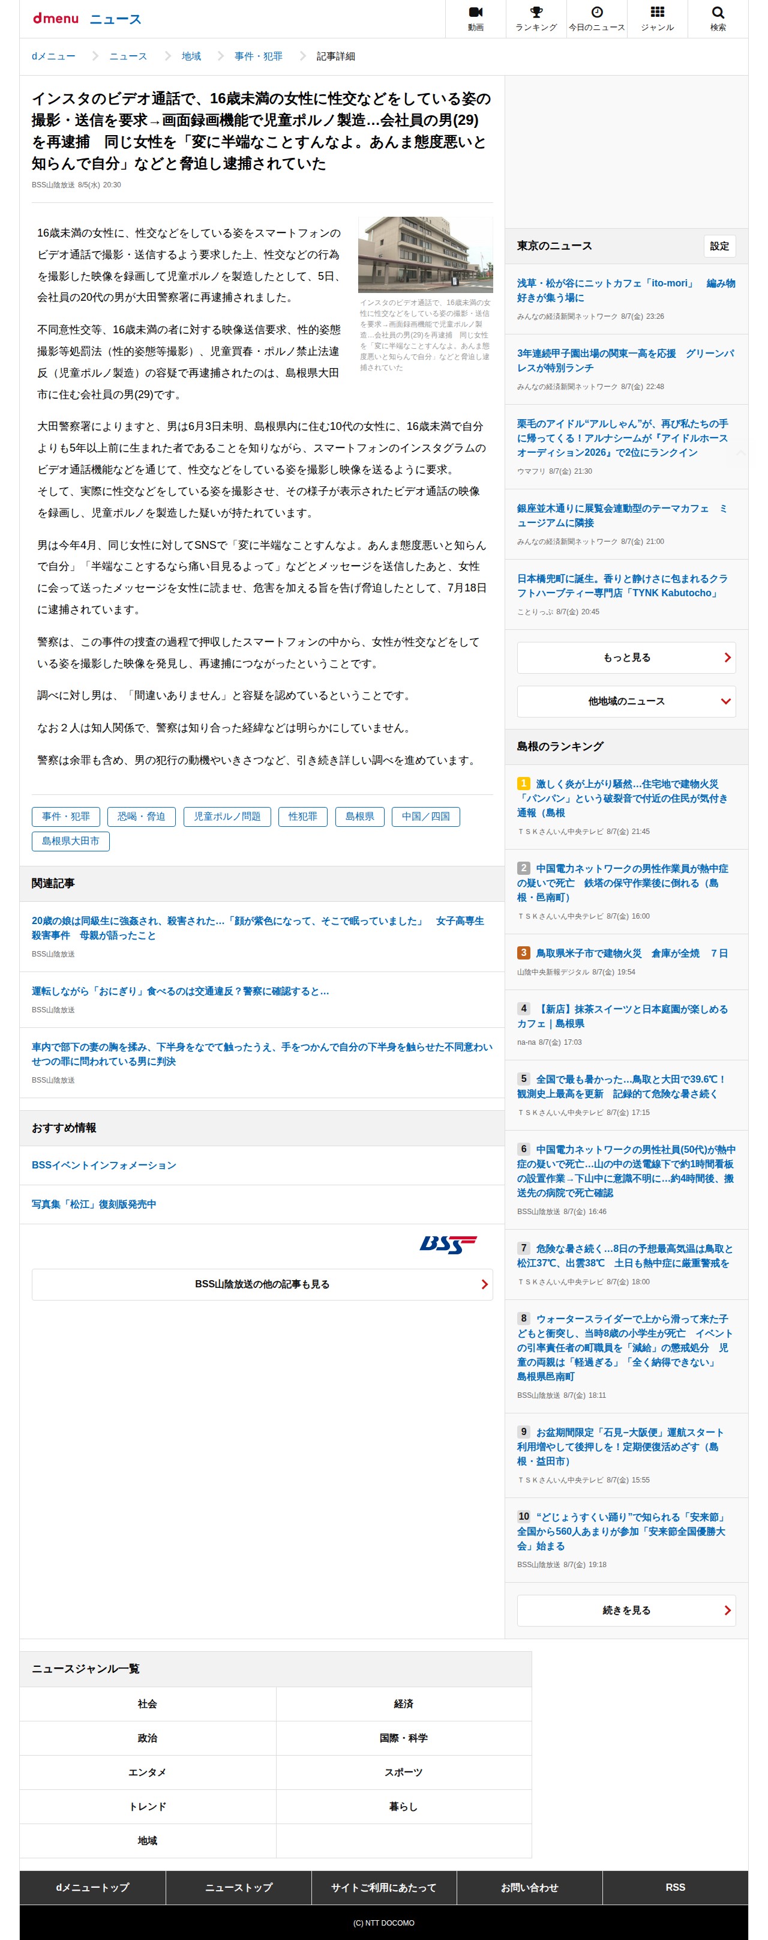
Task: Click the ニュース header title
Action: [x=115, y=19]
